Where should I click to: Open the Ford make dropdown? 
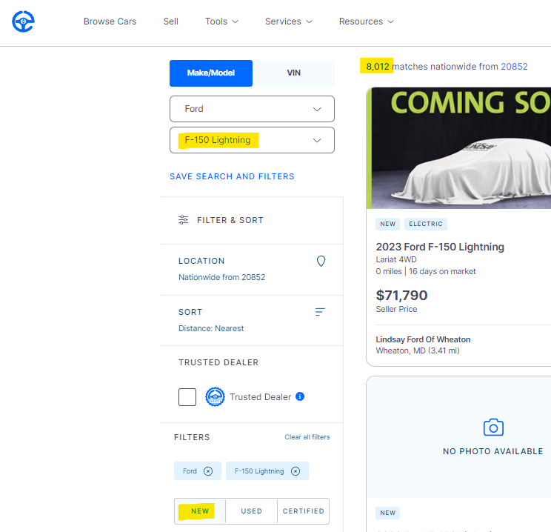click(x=252, y=109)
